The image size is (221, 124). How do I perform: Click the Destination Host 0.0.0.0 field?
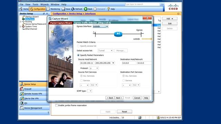[x=129, y=63]
